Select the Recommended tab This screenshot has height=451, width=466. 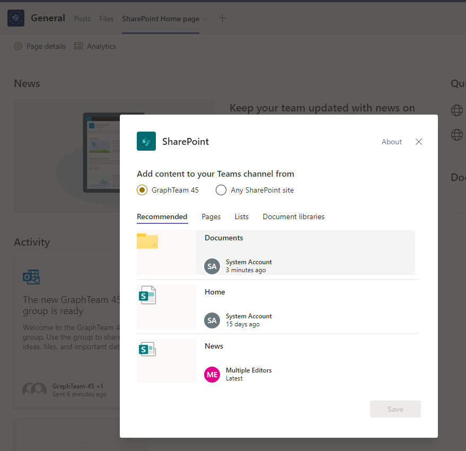[x=162, y=216]
